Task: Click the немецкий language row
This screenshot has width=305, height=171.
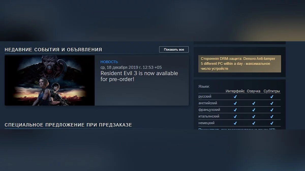Action: [x=239, y=123]
